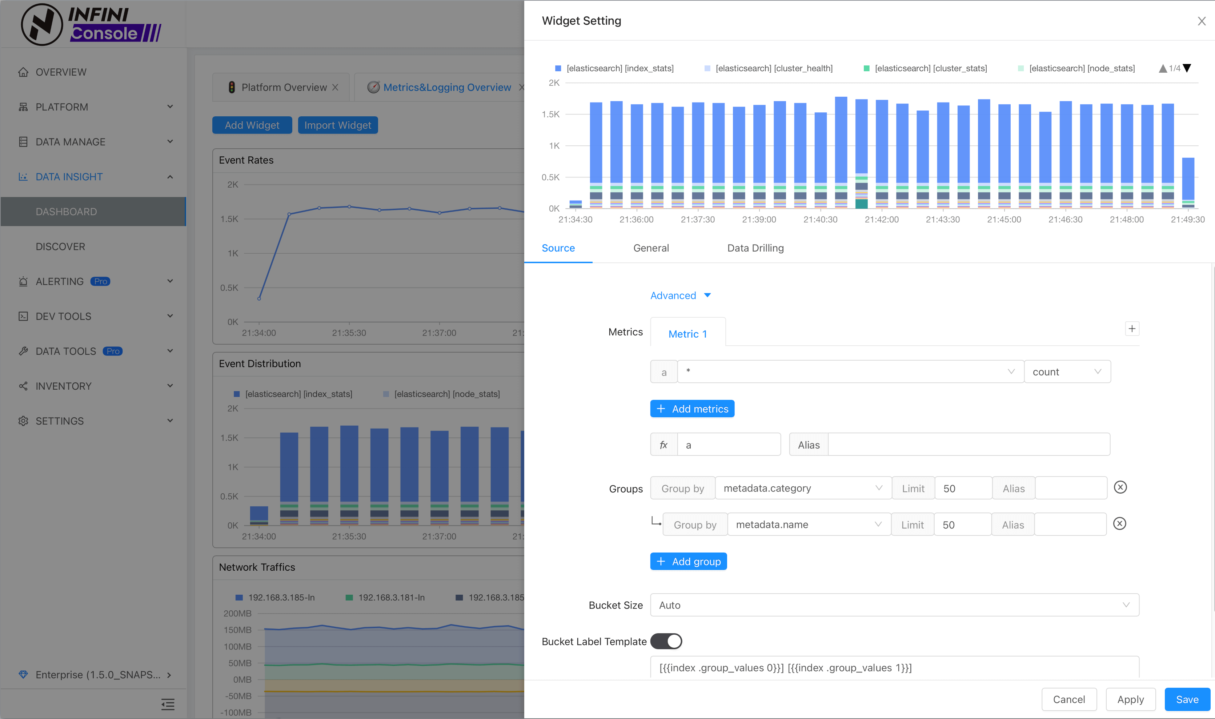Toggle node_stats legend in Event Distribution chart
Viewport: 1215px width, 719px height.
click(441, 394)
